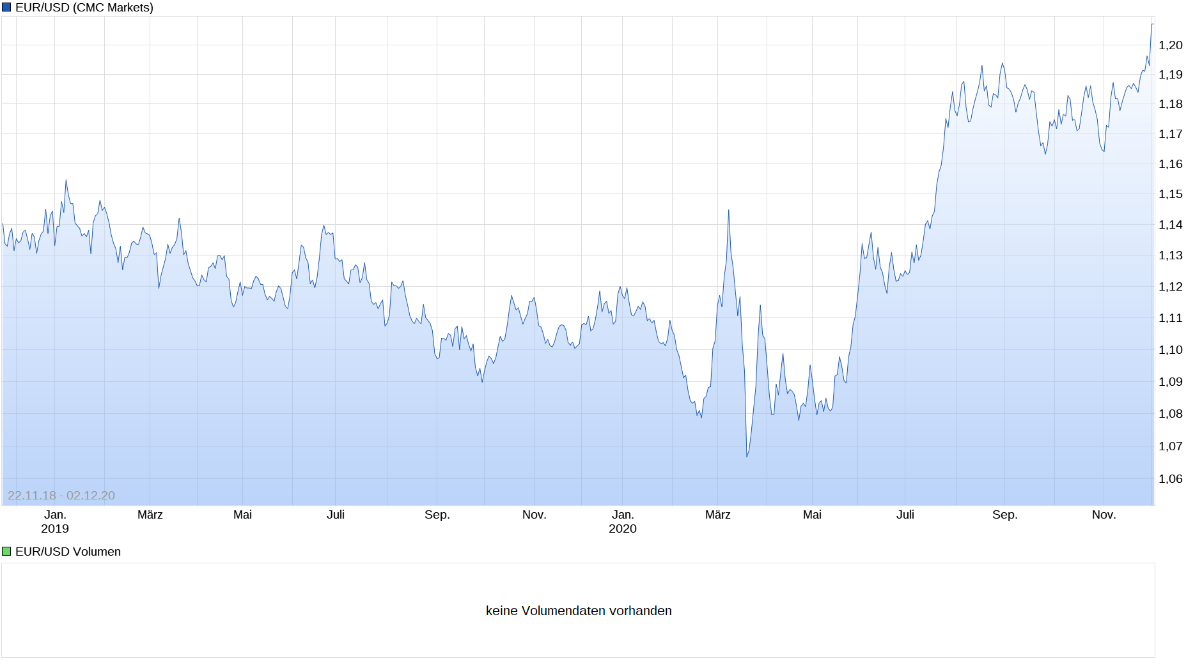Click the 1,10 price axis label
The height and width of the screenshot is (670, 1202).
(1171, 350)
